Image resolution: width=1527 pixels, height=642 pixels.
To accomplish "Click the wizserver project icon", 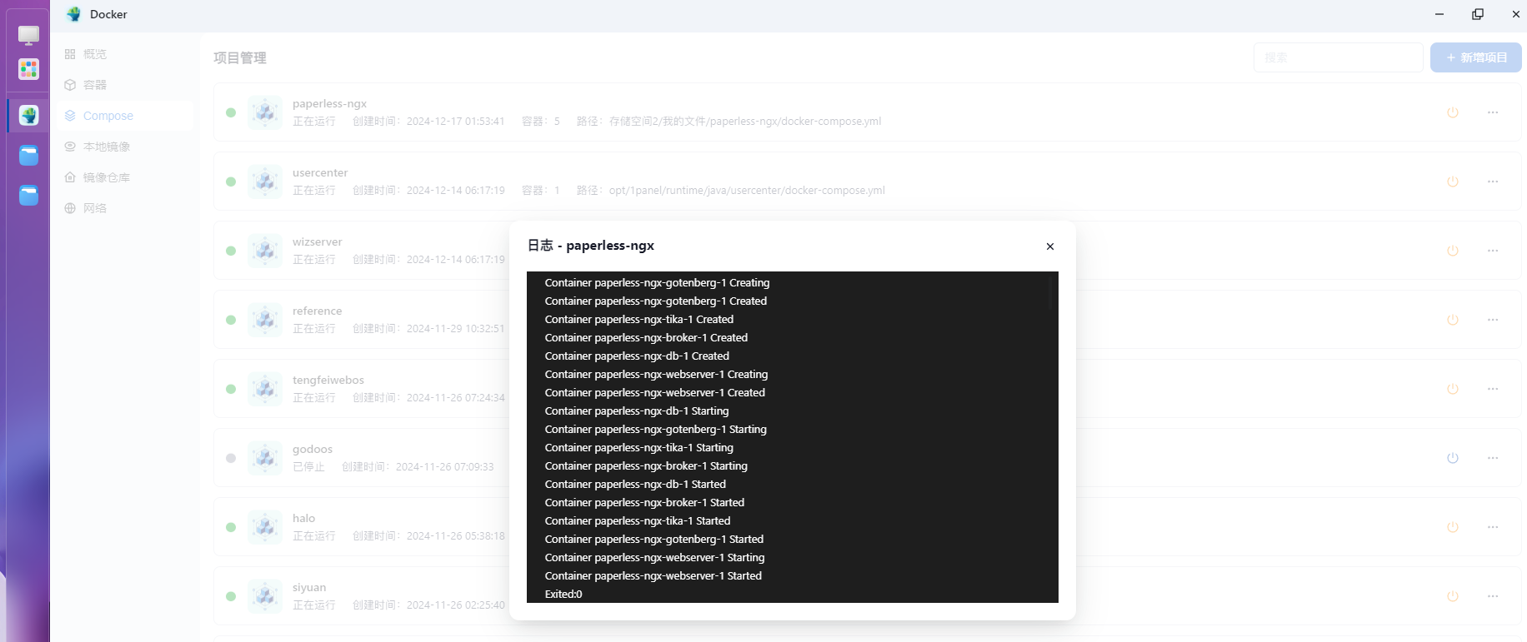I will coord(265,251).
